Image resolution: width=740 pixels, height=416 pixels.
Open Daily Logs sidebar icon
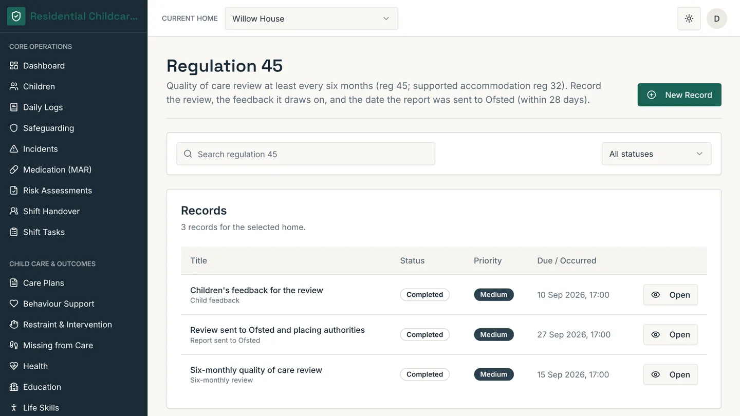14,107
